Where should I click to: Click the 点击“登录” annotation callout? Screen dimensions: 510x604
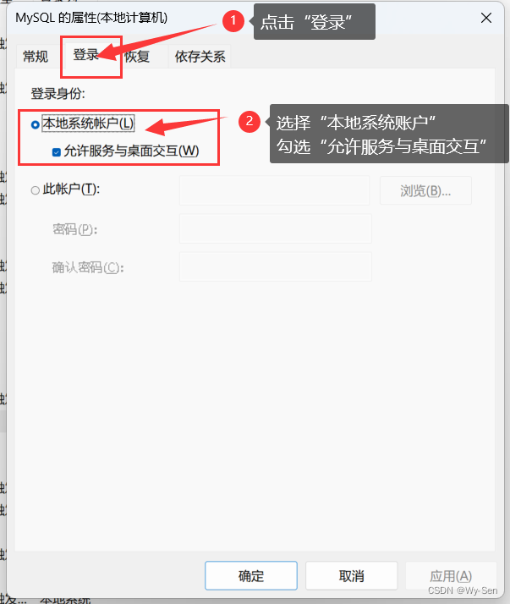315,22
